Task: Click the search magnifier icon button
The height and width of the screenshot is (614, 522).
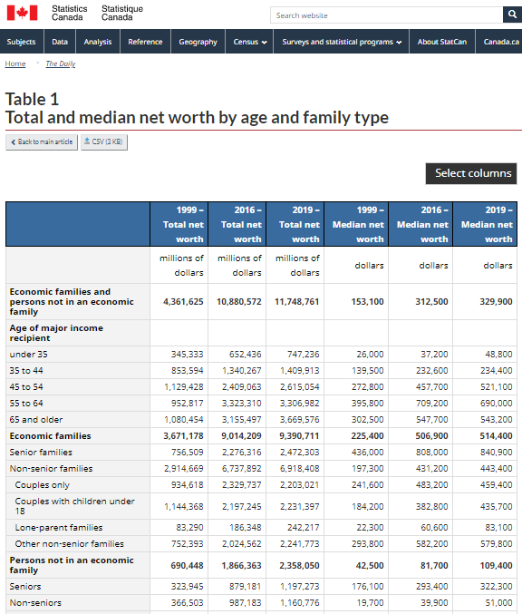Action: (512, 15)
